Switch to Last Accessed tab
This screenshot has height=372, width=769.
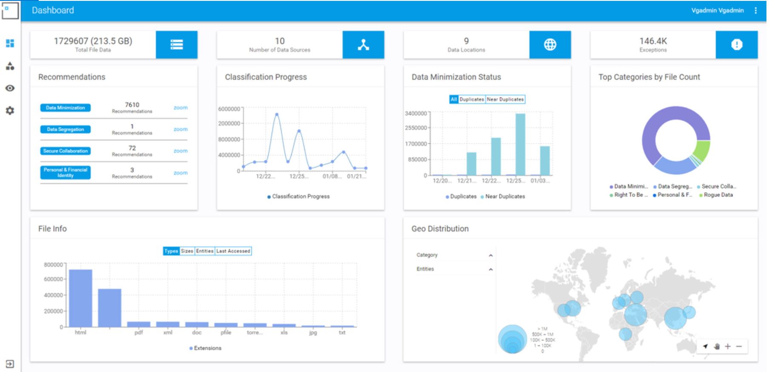point(233,251)
